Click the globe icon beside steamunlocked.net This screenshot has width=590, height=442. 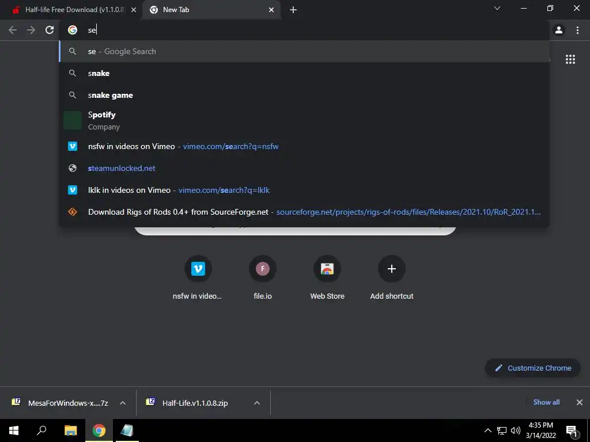click(73, 168)
